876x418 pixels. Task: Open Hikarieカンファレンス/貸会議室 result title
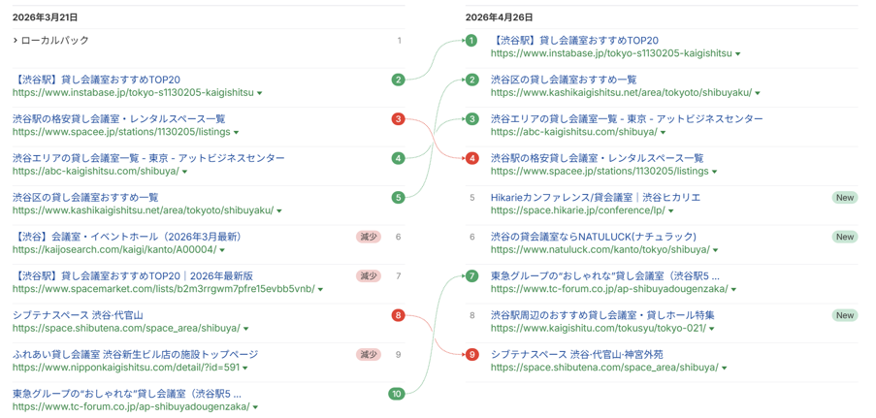[596, 198]
